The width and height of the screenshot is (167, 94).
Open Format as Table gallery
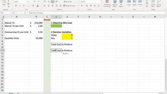point(115,3)
